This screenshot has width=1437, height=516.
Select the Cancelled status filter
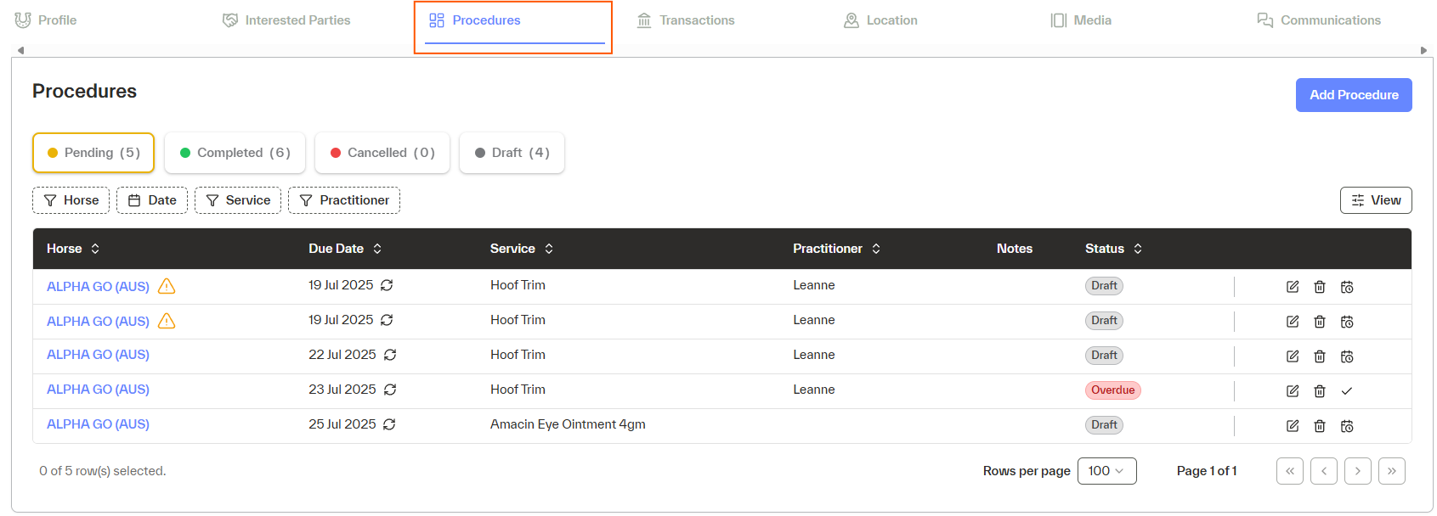(x=382, y=153)
